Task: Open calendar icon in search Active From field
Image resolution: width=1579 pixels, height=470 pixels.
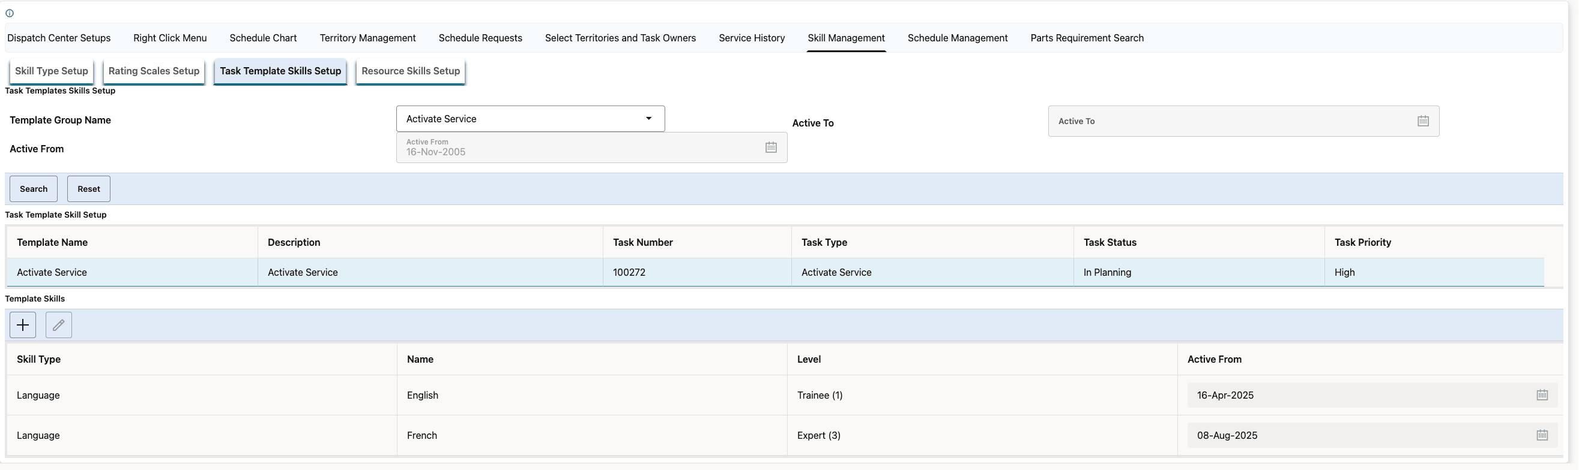Action: [770, 147]
